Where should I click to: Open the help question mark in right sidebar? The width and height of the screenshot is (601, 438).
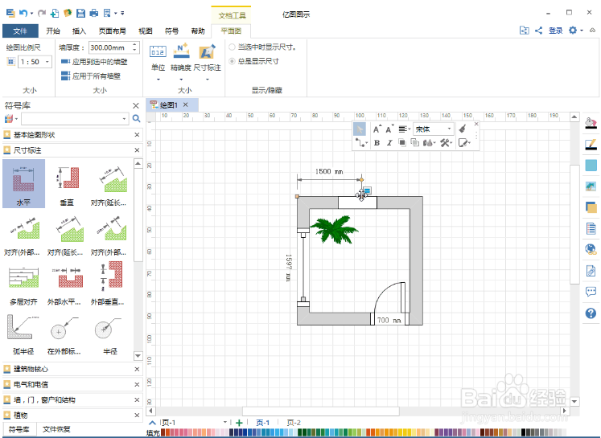click(x=591, y=313)
